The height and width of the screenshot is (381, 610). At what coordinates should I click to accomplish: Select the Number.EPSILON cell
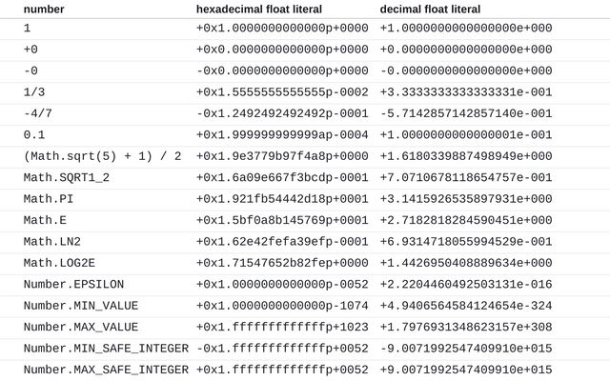(73, 285)
